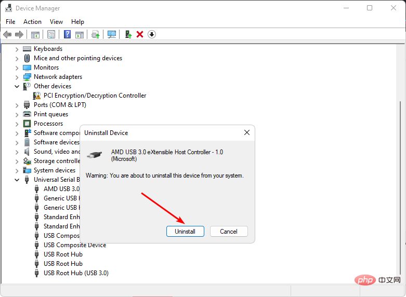Click Scan for hardware changes monitor icon
Screen dimensions: 406x297
coord(112,34)
